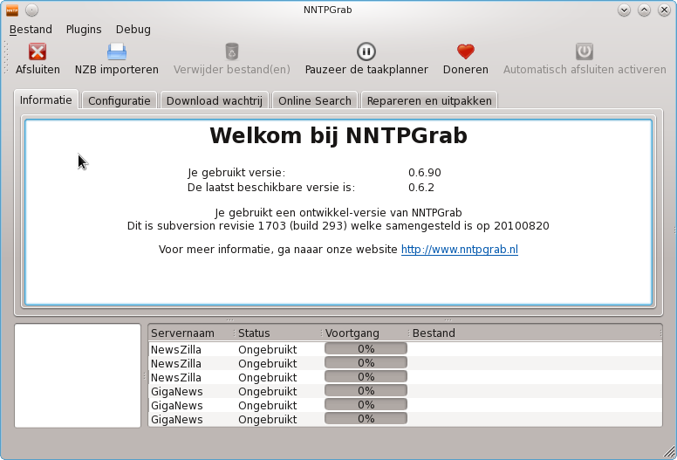This screenshot has height=460, width=677.
Task: Click Pauzeer de taakplanner pause icon
Action: click(366, 52)
